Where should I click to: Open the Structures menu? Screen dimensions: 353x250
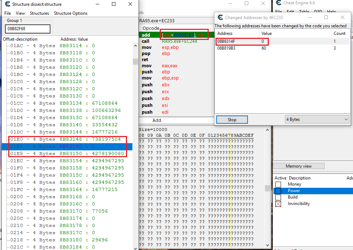coord(39,13)
